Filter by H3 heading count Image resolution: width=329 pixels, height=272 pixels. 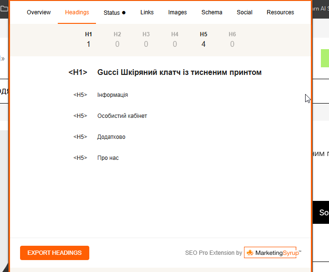pyautogui.click(x=146, y=39)
